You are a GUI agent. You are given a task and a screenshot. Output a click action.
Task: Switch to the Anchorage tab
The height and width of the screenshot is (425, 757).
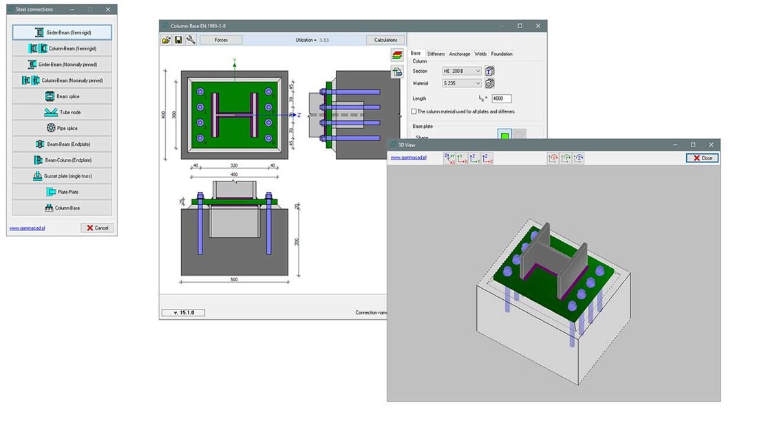click(460, 54)
